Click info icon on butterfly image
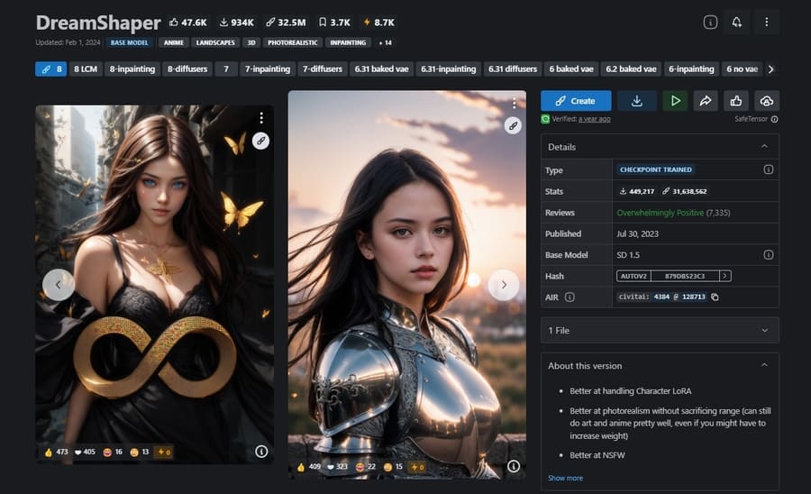This screenshot has height=494, width=811. coord(261,452)
